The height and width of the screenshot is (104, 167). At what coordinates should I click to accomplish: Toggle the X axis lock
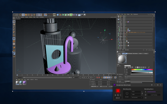click(38, 15)
